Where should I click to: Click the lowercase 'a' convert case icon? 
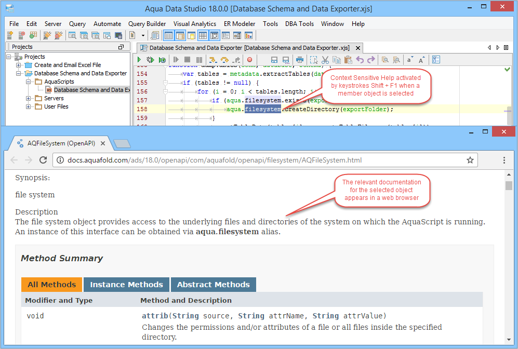tap(410, 60)
